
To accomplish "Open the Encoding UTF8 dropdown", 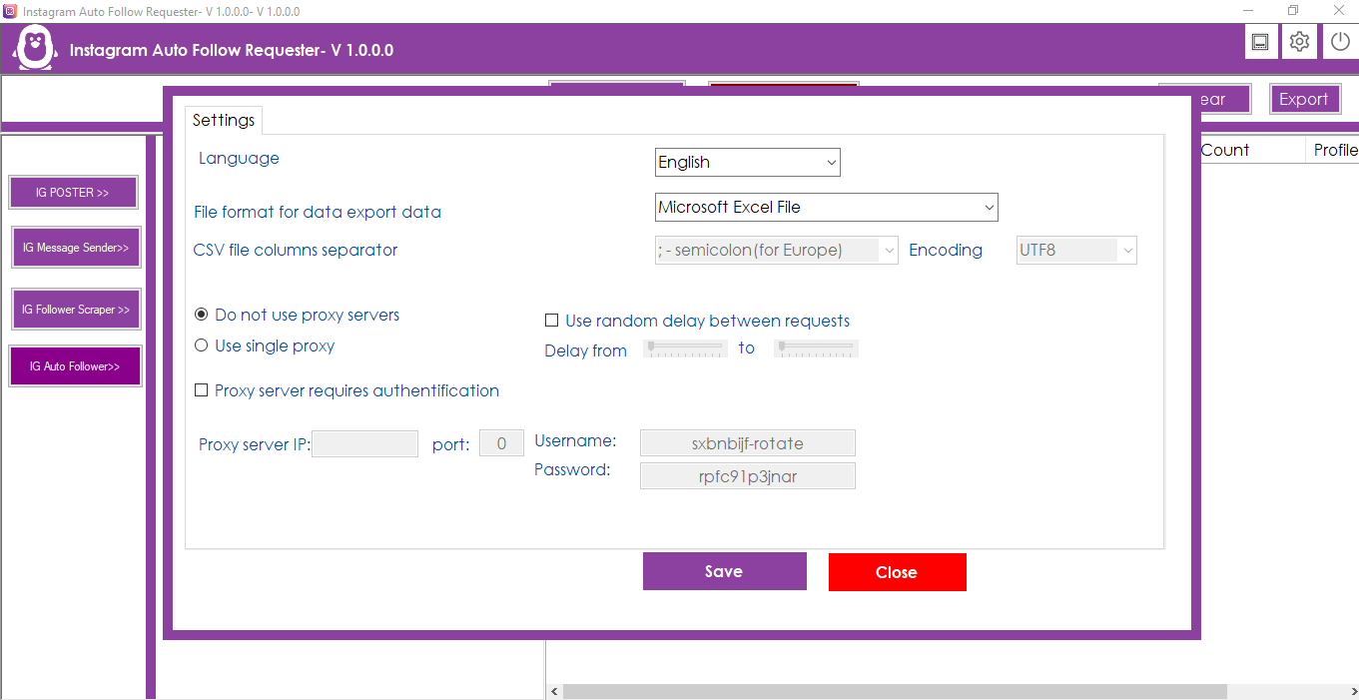I will pos(1076,251).
